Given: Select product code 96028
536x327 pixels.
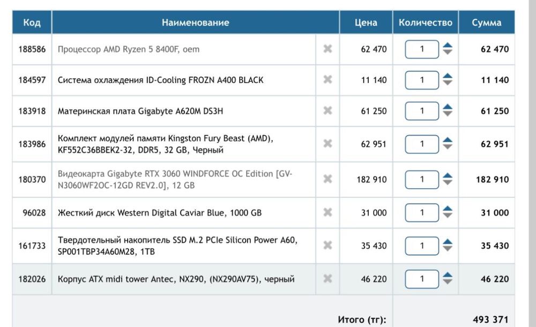Looking at the screenshot, I should 34,213.
